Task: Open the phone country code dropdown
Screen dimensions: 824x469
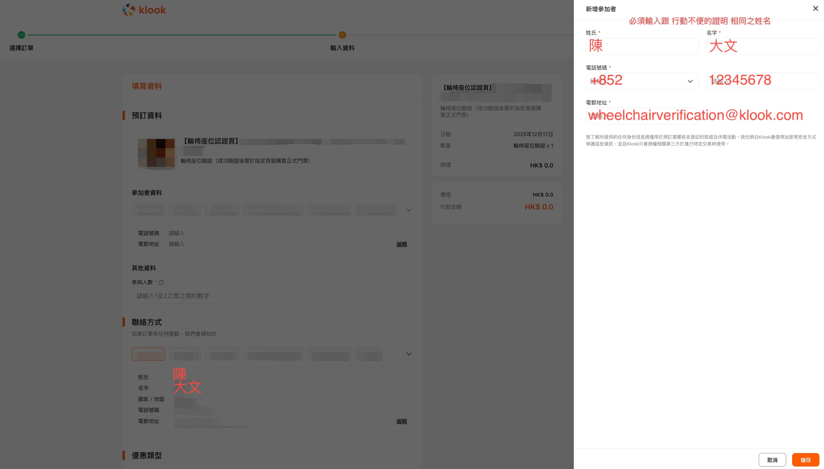Action: coord(642,81)
